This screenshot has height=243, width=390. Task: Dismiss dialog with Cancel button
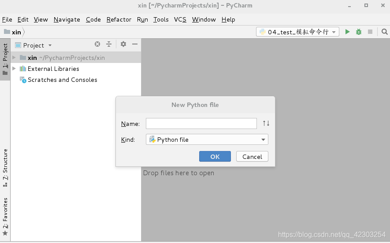tap(252, 156)
